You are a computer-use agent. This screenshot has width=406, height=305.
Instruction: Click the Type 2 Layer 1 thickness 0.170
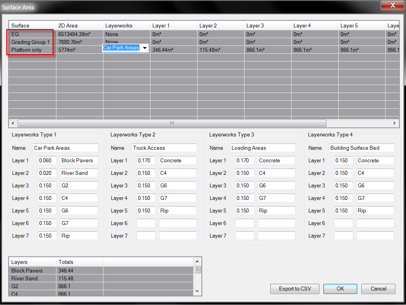click(x=146, y=160)
